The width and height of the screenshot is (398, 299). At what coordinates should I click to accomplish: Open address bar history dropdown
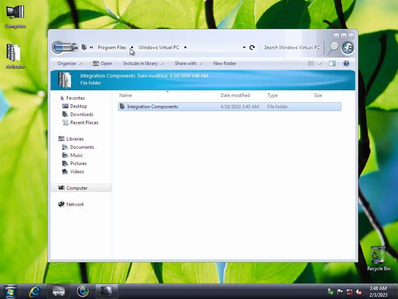[244, 47]
